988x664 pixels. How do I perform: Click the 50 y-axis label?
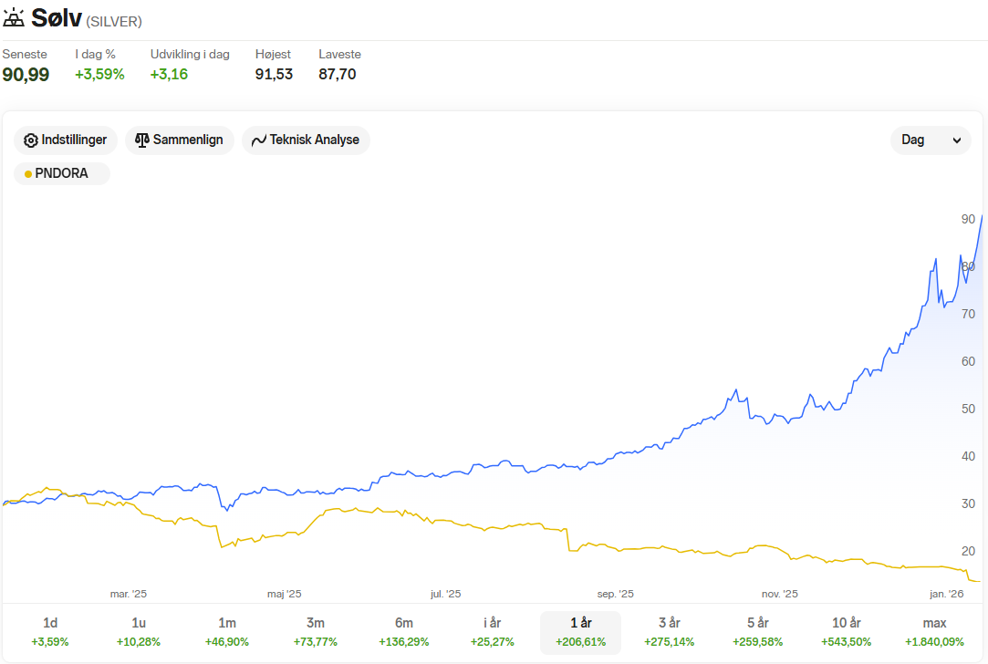(x=968, y=409)
